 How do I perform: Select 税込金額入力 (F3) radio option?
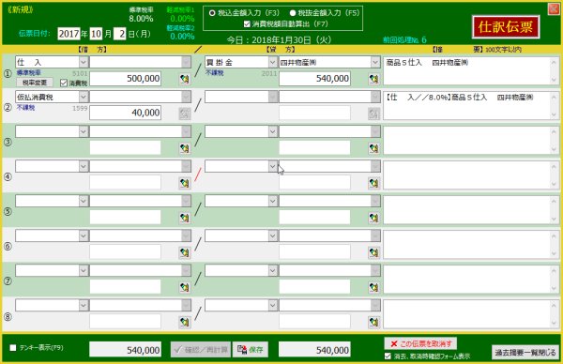[212, 13]
